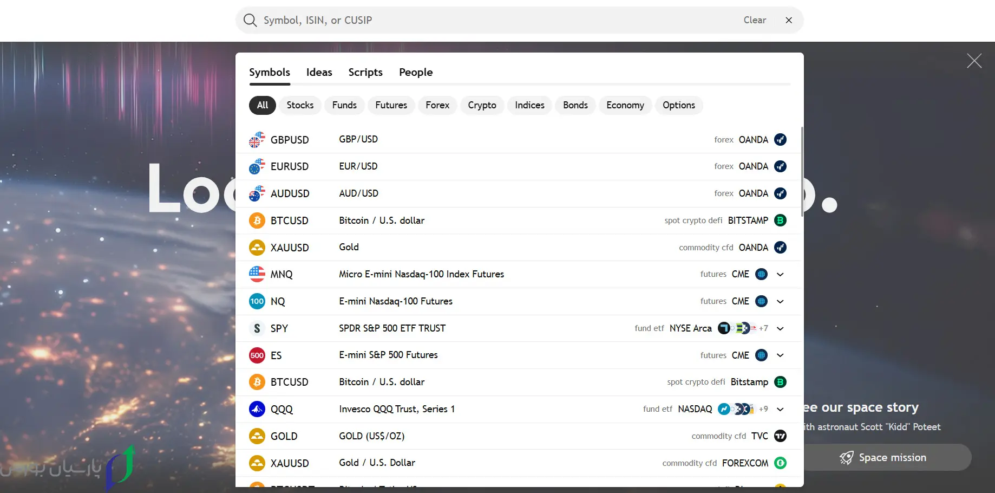The image size is (995, 493).
Task: Select the EUR/USD description text
Action: pos(358,166)
